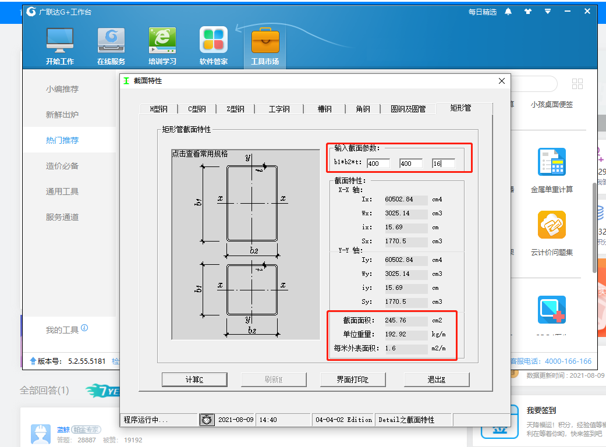Image resolution: width=606 pixels, height=447 pixels.
Task: Click the 蓝鲸 username link
Action: click(63, 430)
